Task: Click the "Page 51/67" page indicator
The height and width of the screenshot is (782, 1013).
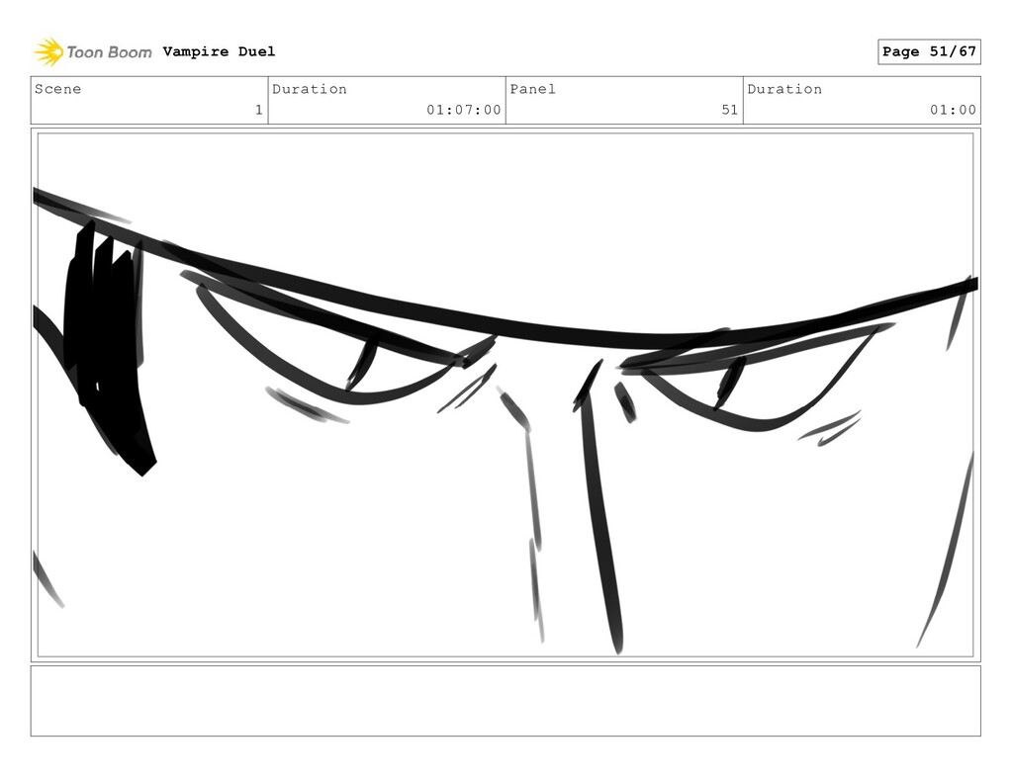Action: 929,51
